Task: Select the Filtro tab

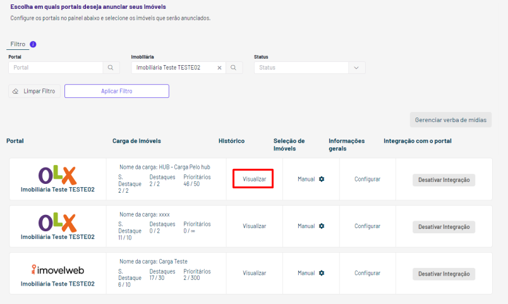Action: pos(18,44)
